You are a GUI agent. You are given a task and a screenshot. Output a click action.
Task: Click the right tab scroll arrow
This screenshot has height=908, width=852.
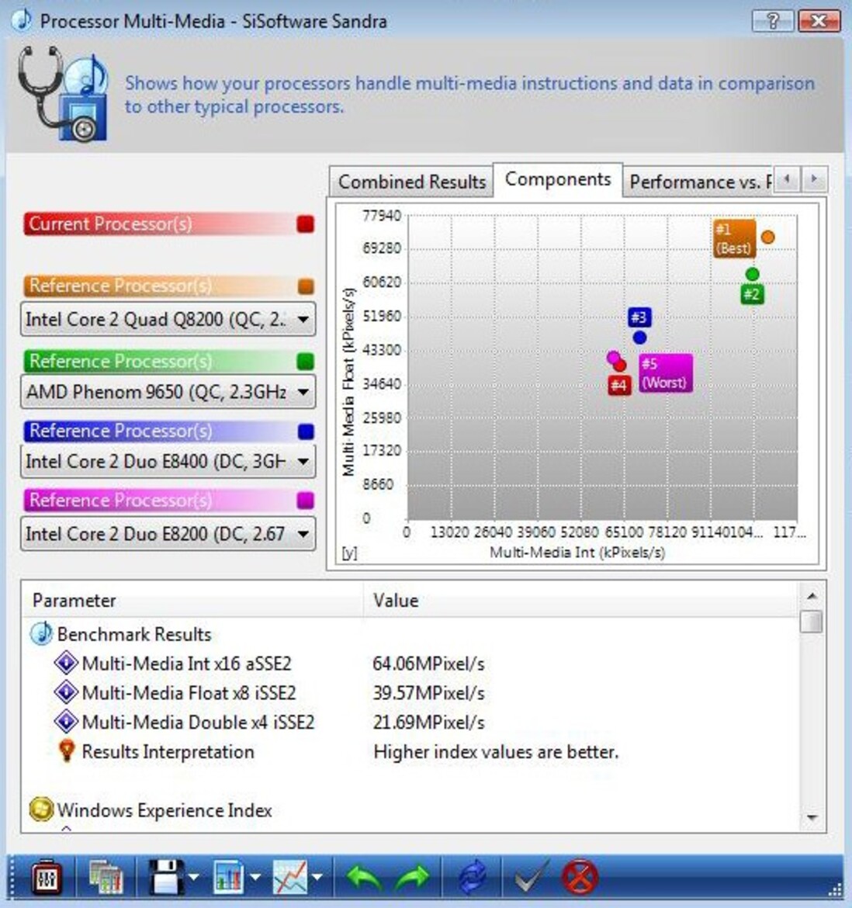tap(815, 179)
